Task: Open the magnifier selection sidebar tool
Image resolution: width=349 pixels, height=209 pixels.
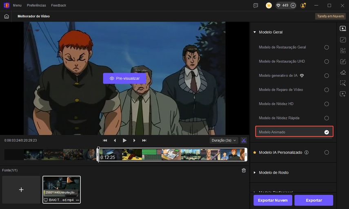Action: click(x=343, y=83)
